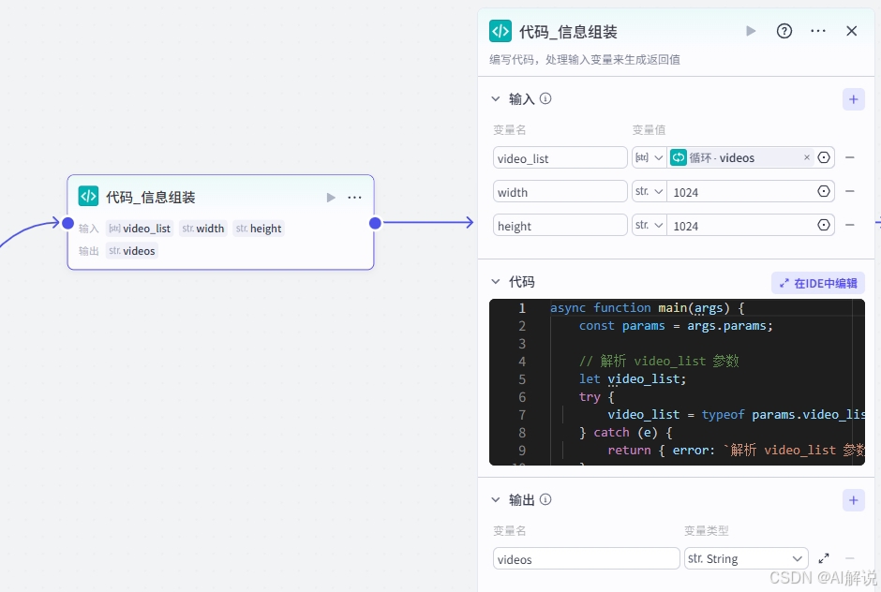
Task: Click the code icon in the panel title
Action: coord(500,32)
